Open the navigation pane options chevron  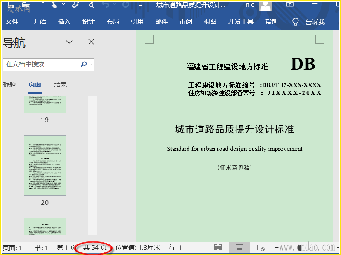69,42
